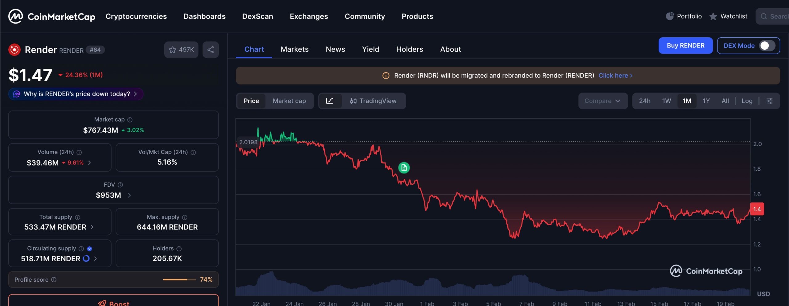The width and height of the screenshot is (789, 306).
Task: Click Volume (24h) info icon
Action: click(79, 152)
